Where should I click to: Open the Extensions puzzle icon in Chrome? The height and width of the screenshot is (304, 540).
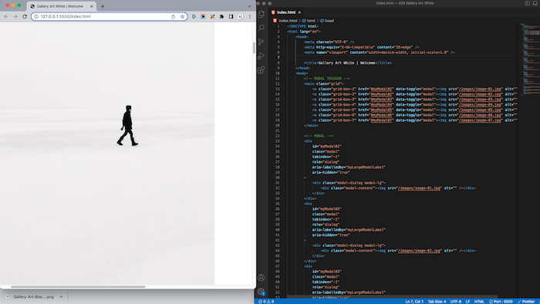coord(222,16)
